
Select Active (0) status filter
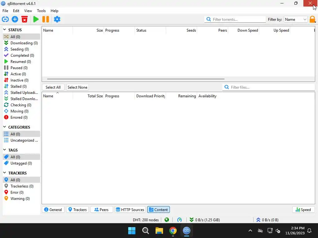[x=21, y=74]
